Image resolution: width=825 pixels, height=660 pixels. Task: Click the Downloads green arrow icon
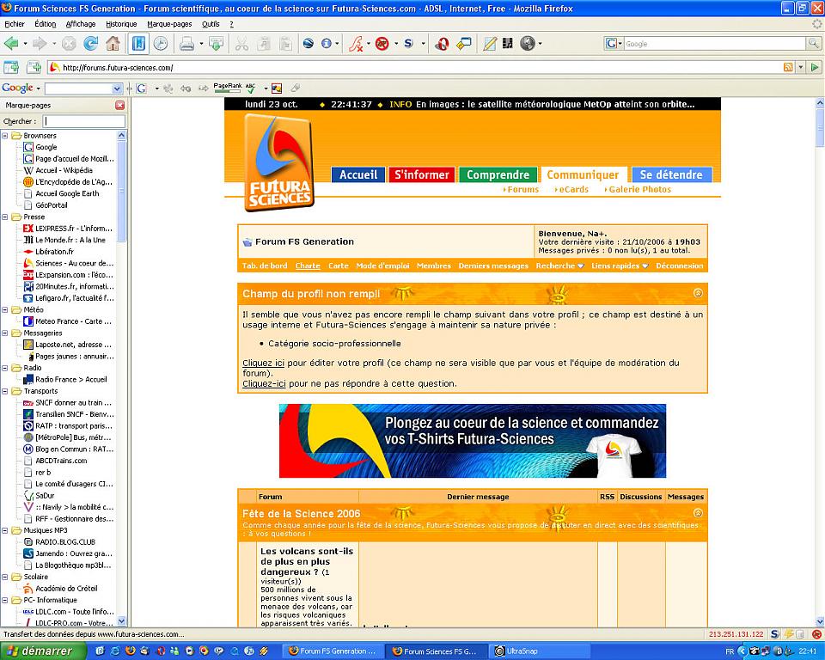tap(217, 44)
